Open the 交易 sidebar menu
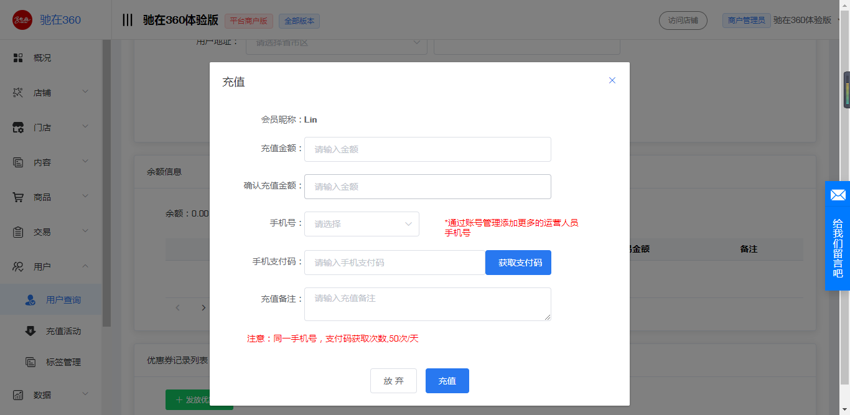Viewport: 850px width, 415px height. (x=51, y=232)
